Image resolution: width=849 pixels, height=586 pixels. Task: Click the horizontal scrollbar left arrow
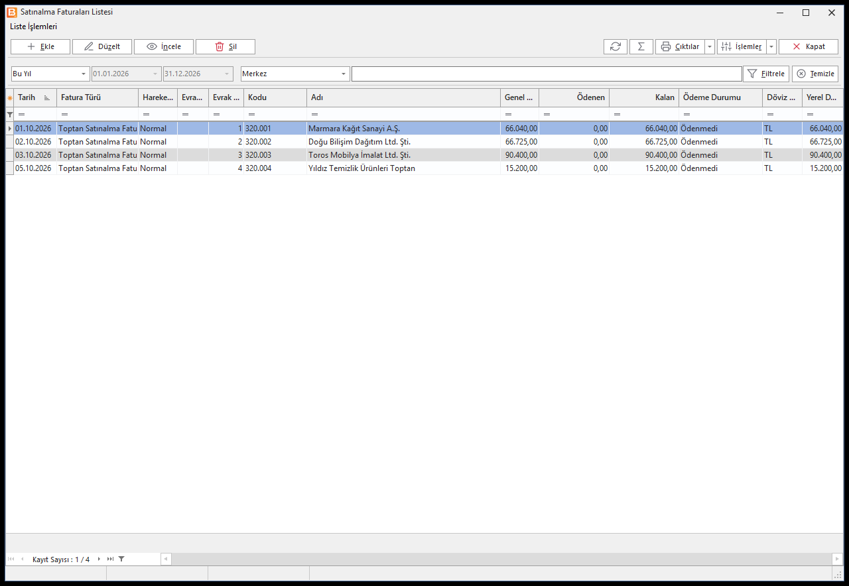pyautogui.click(x=166, y=559)
